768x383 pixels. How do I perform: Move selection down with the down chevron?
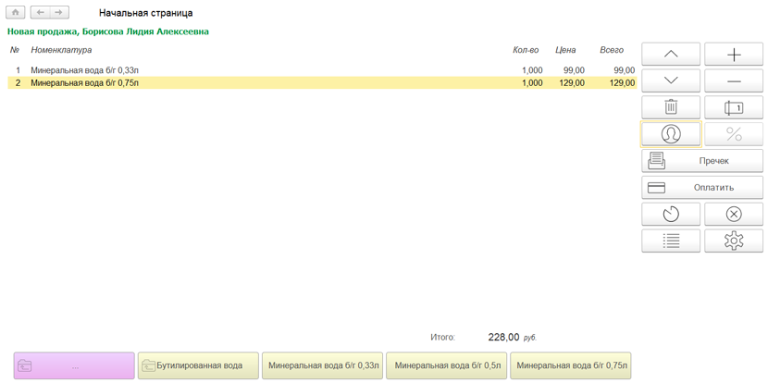pos(671,81)
